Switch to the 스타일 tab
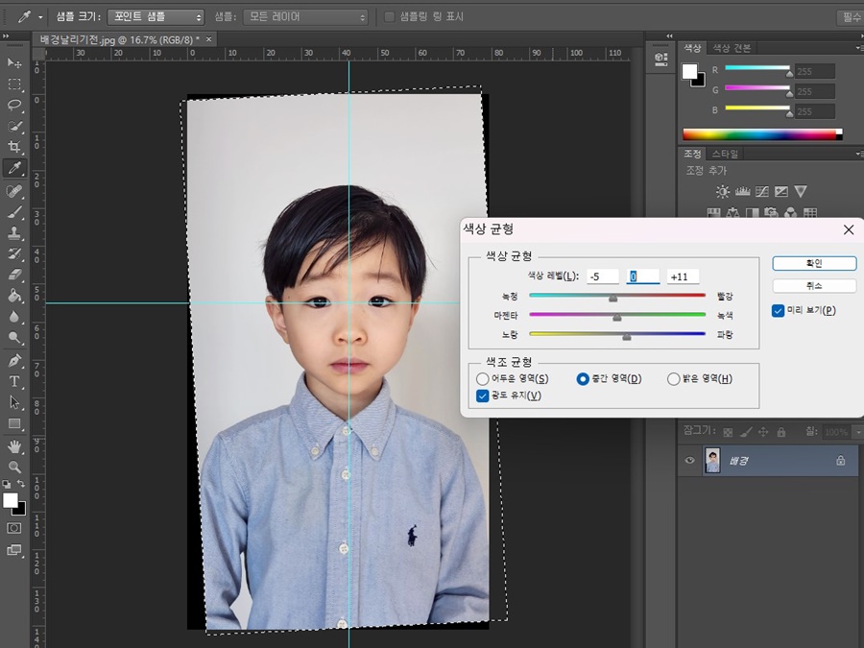 coord(725,154)
